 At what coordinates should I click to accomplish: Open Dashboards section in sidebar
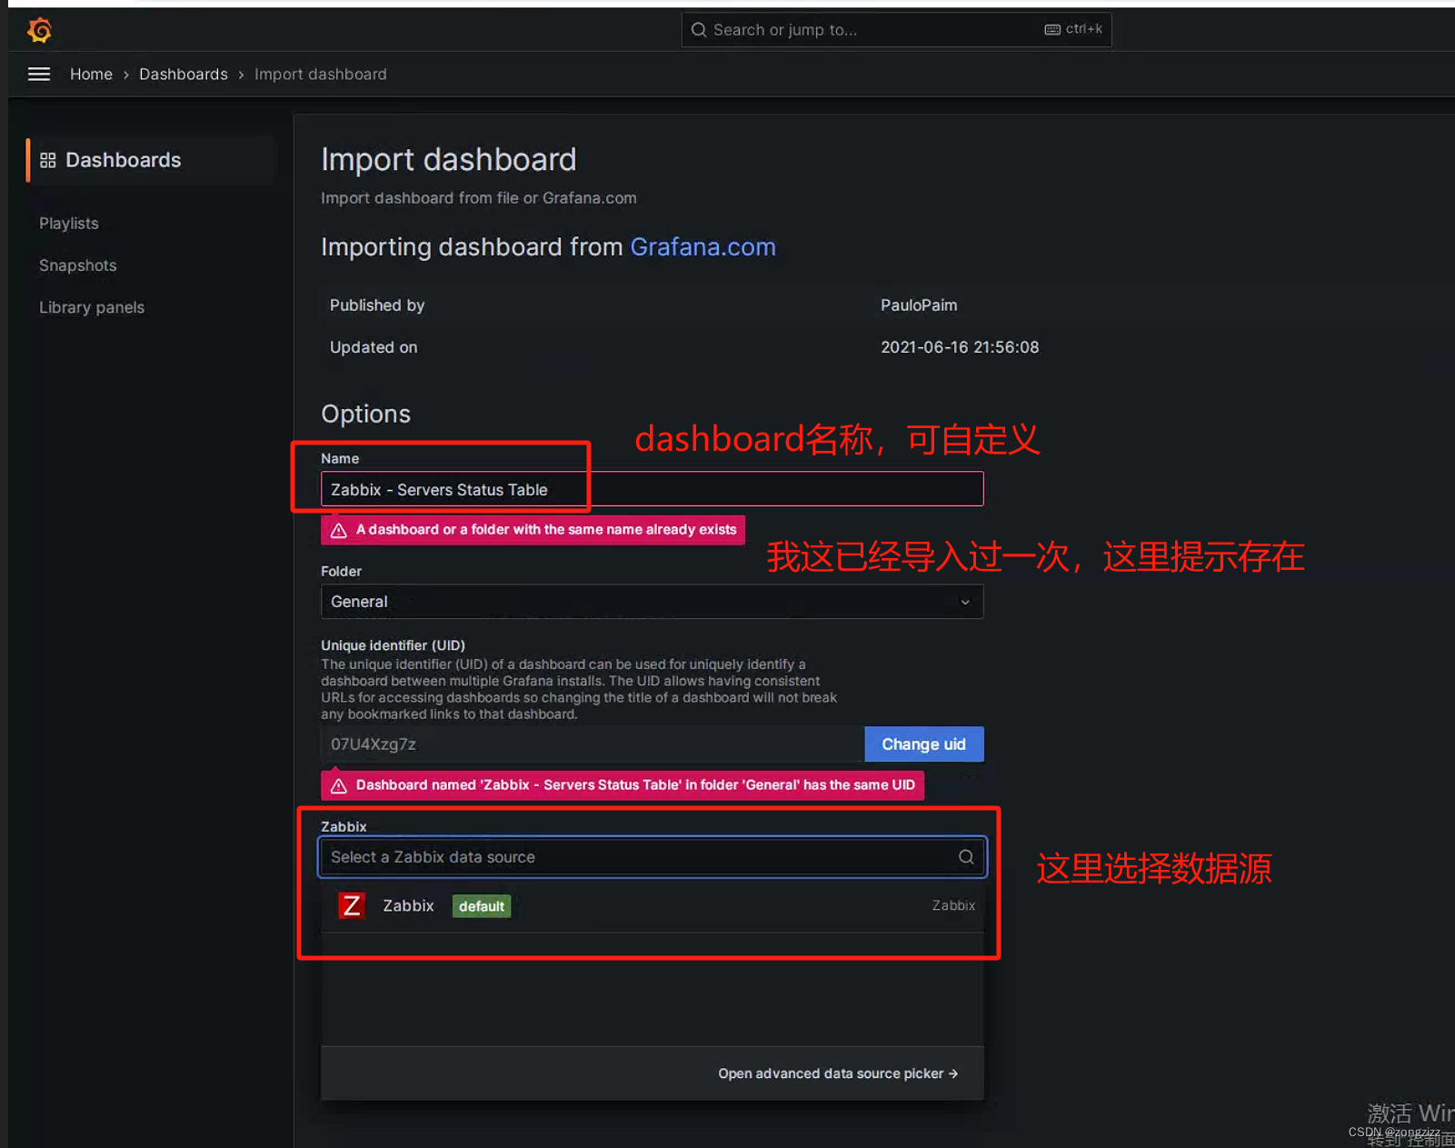tap(151, 160)
